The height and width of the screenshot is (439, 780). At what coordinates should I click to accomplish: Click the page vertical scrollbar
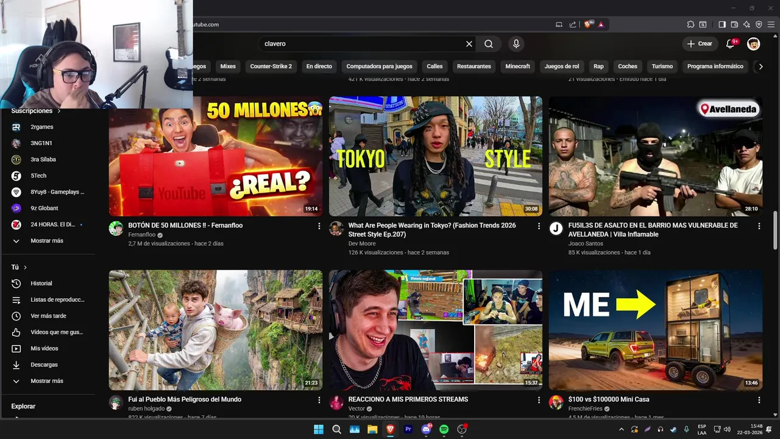coord(775,230)
